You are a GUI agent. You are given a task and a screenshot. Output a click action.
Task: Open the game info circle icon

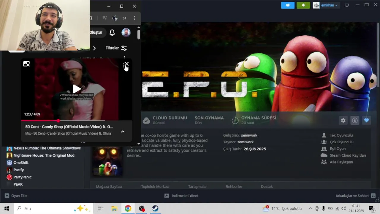point(355,120)
